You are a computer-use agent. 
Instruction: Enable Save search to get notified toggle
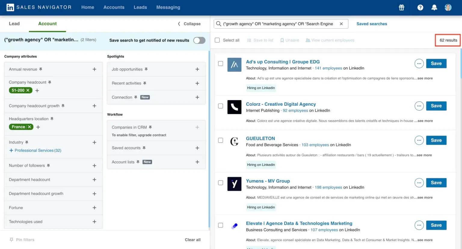199,40
